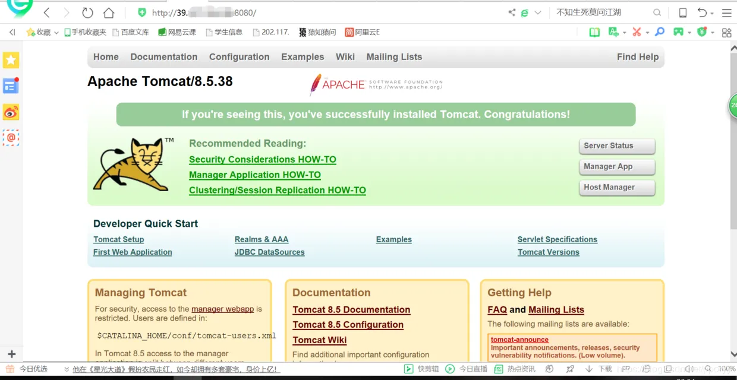Click the red scissors screenshot icon
Image resolution: width=737 pixels, height=380 pixels.
[637, 32]
